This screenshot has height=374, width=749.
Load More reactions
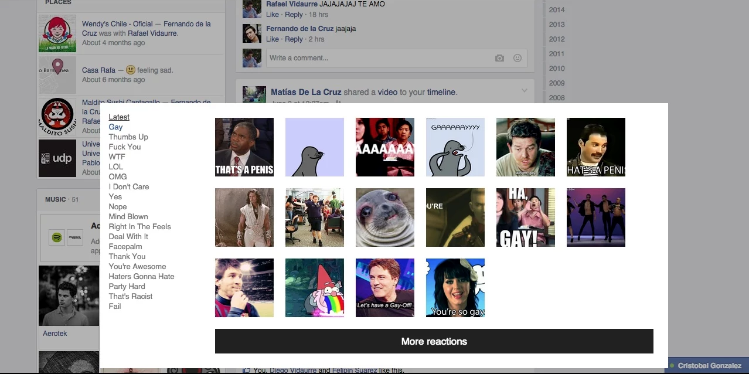pos(434,341)
